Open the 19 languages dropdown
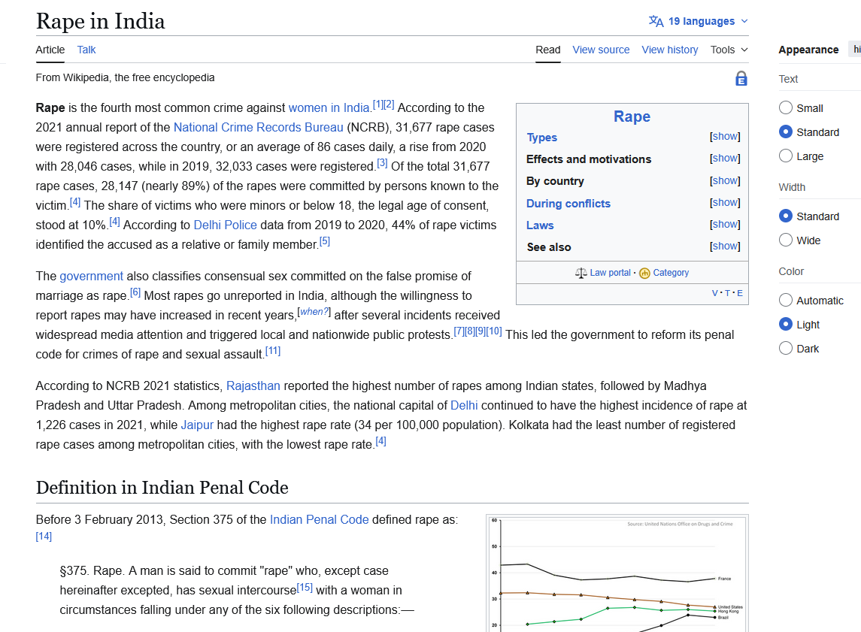The width and height of the screenshot is (861, 632). coord(699,21)
